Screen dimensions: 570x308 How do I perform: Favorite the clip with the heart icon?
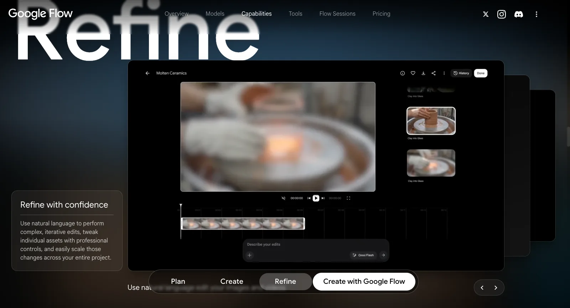tap(413, 73)
